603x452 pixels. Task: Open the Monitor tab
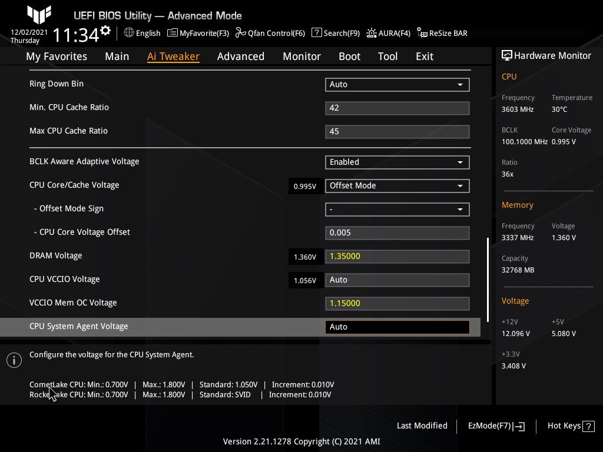pos(301,56)
